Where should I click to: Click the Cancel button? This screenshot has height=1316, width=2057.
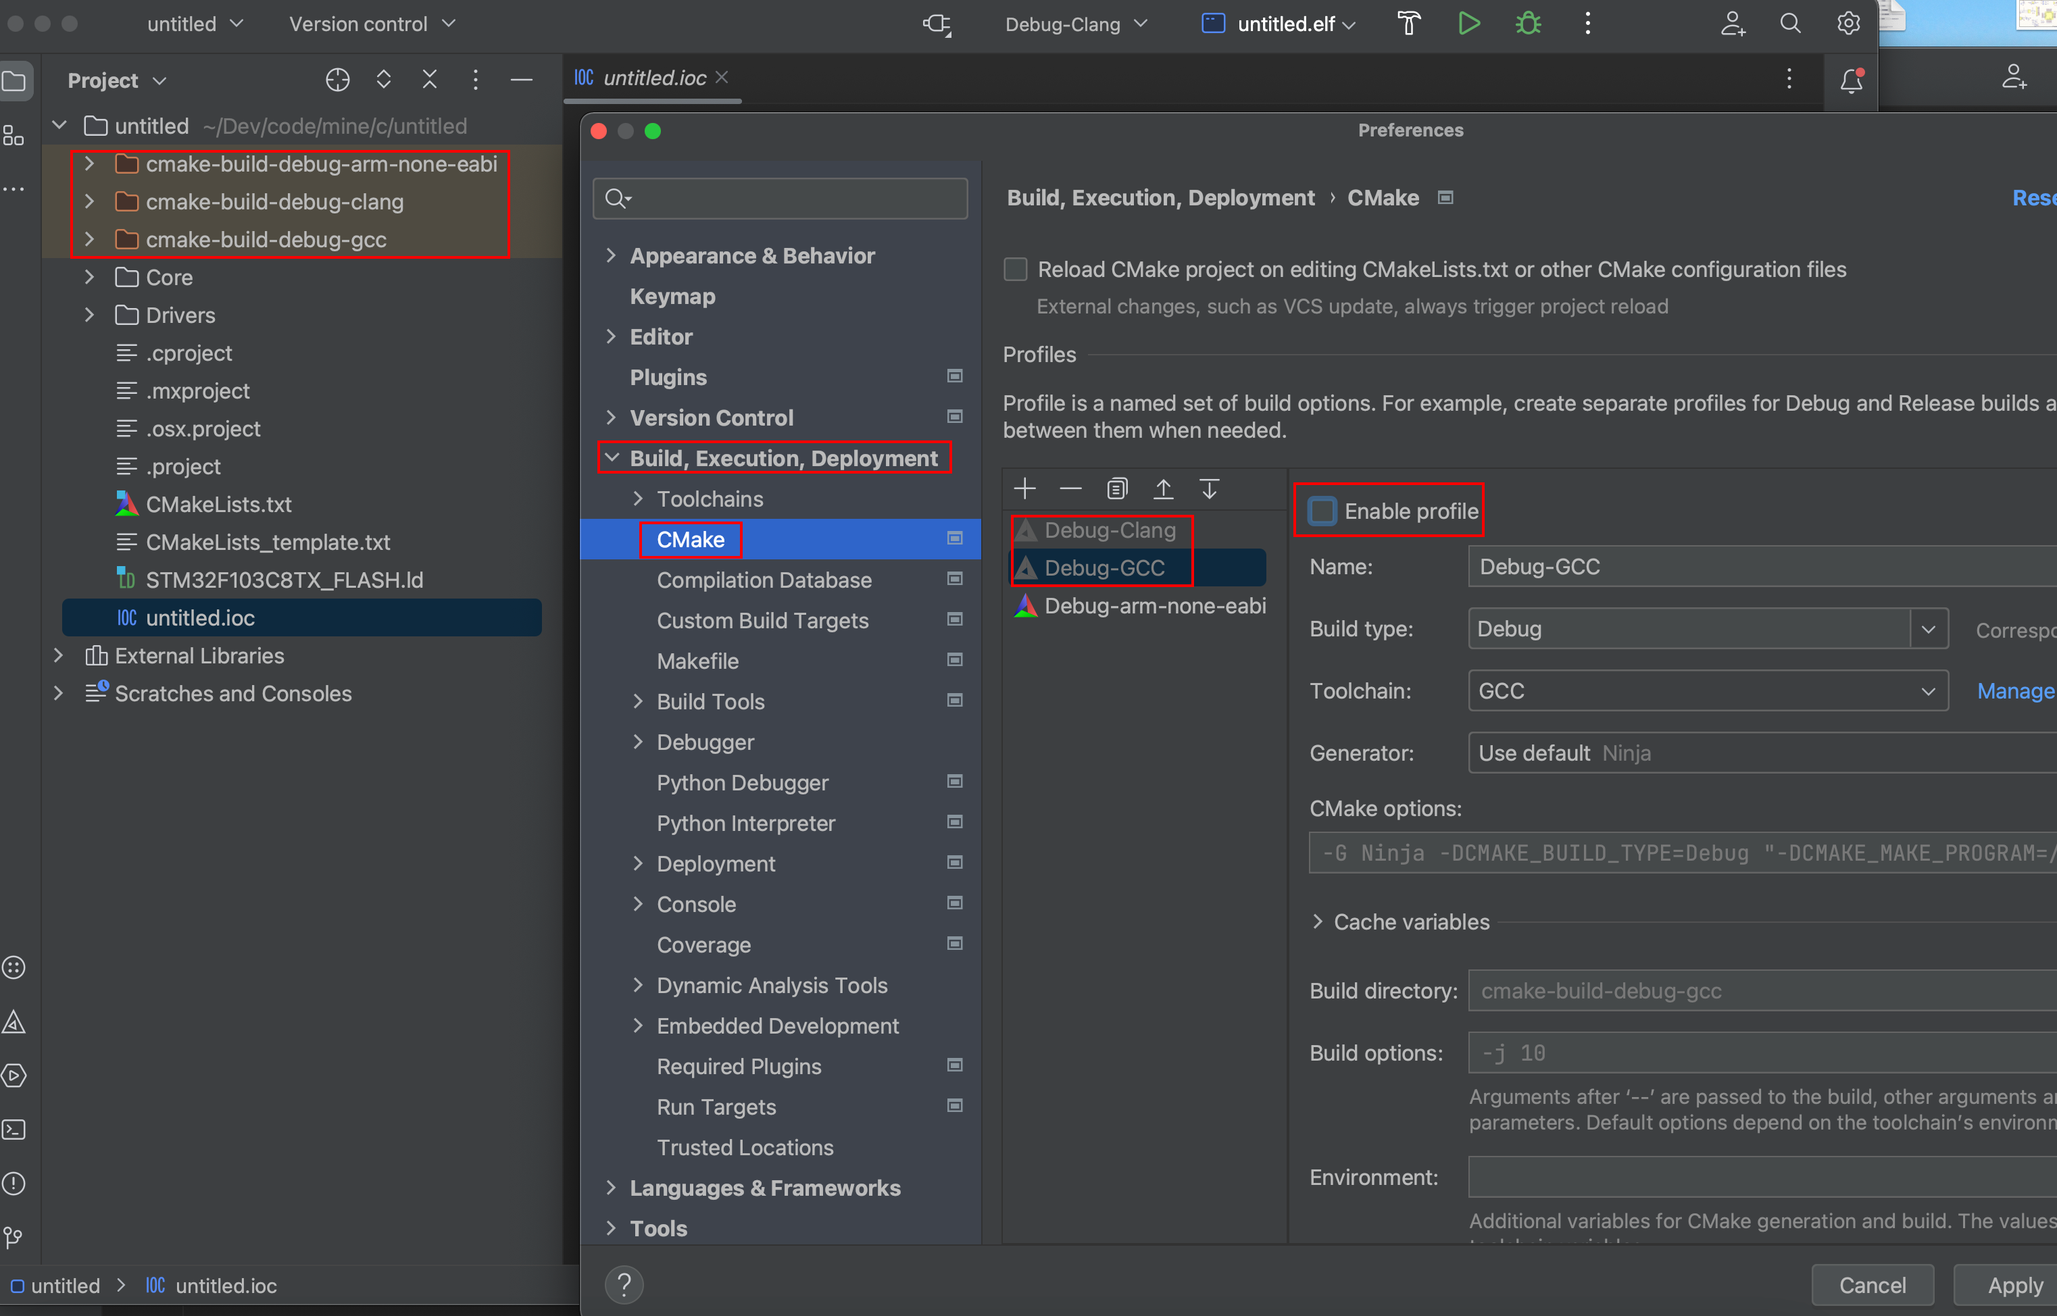tap(1872, 1285)
